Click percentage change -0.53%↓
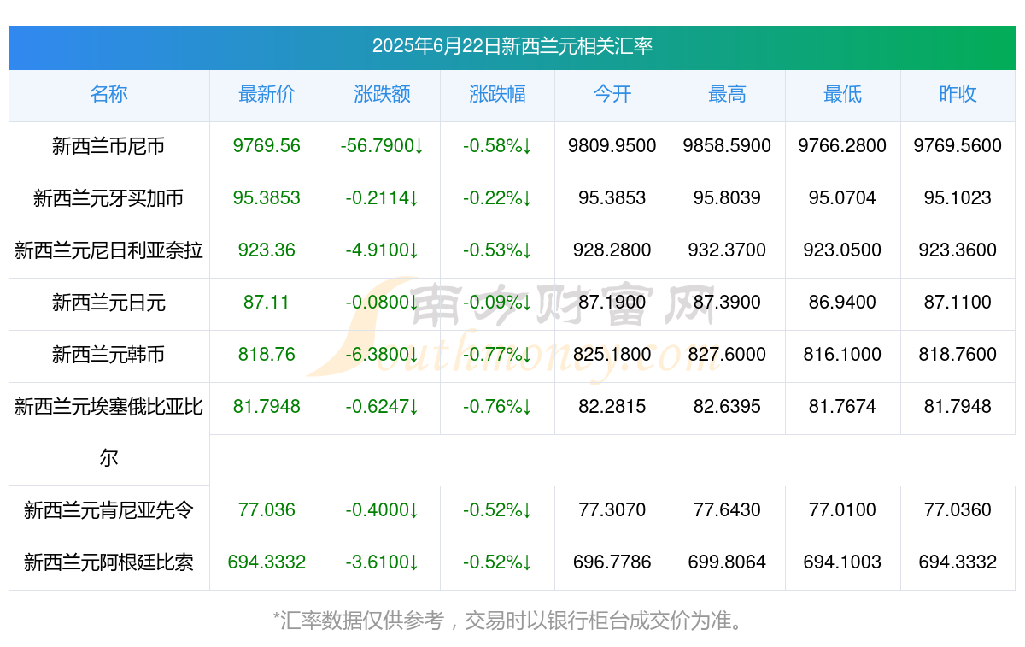This screenshot has width=1025, height=647. 497,250
